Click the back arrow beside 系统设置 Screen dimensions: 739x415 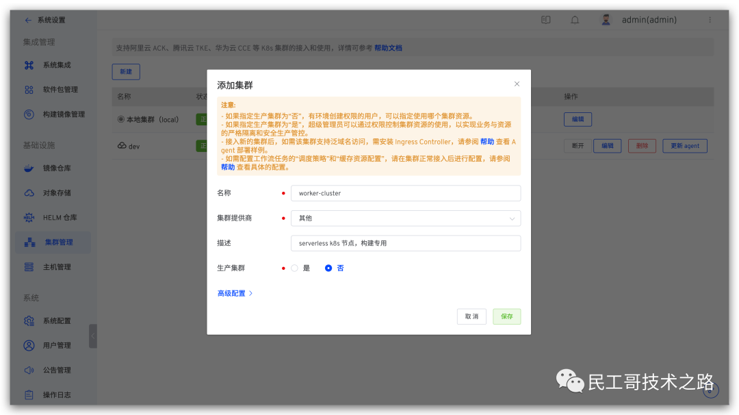pos(28,21)
